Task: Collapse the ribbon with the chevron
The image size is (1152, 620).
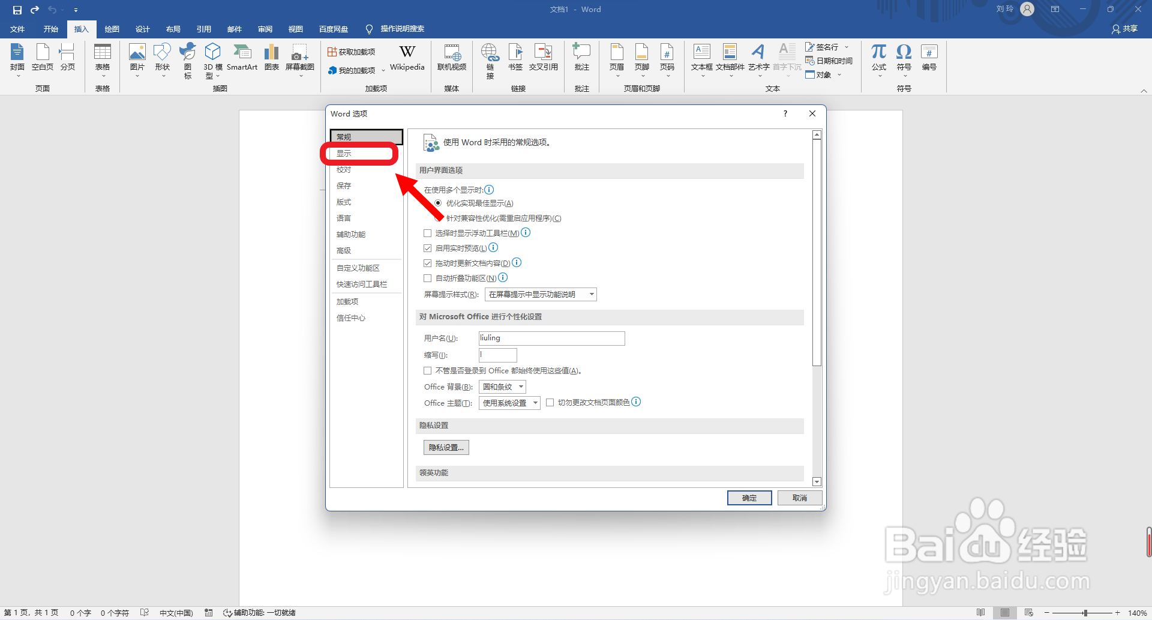Action: 1144,91
